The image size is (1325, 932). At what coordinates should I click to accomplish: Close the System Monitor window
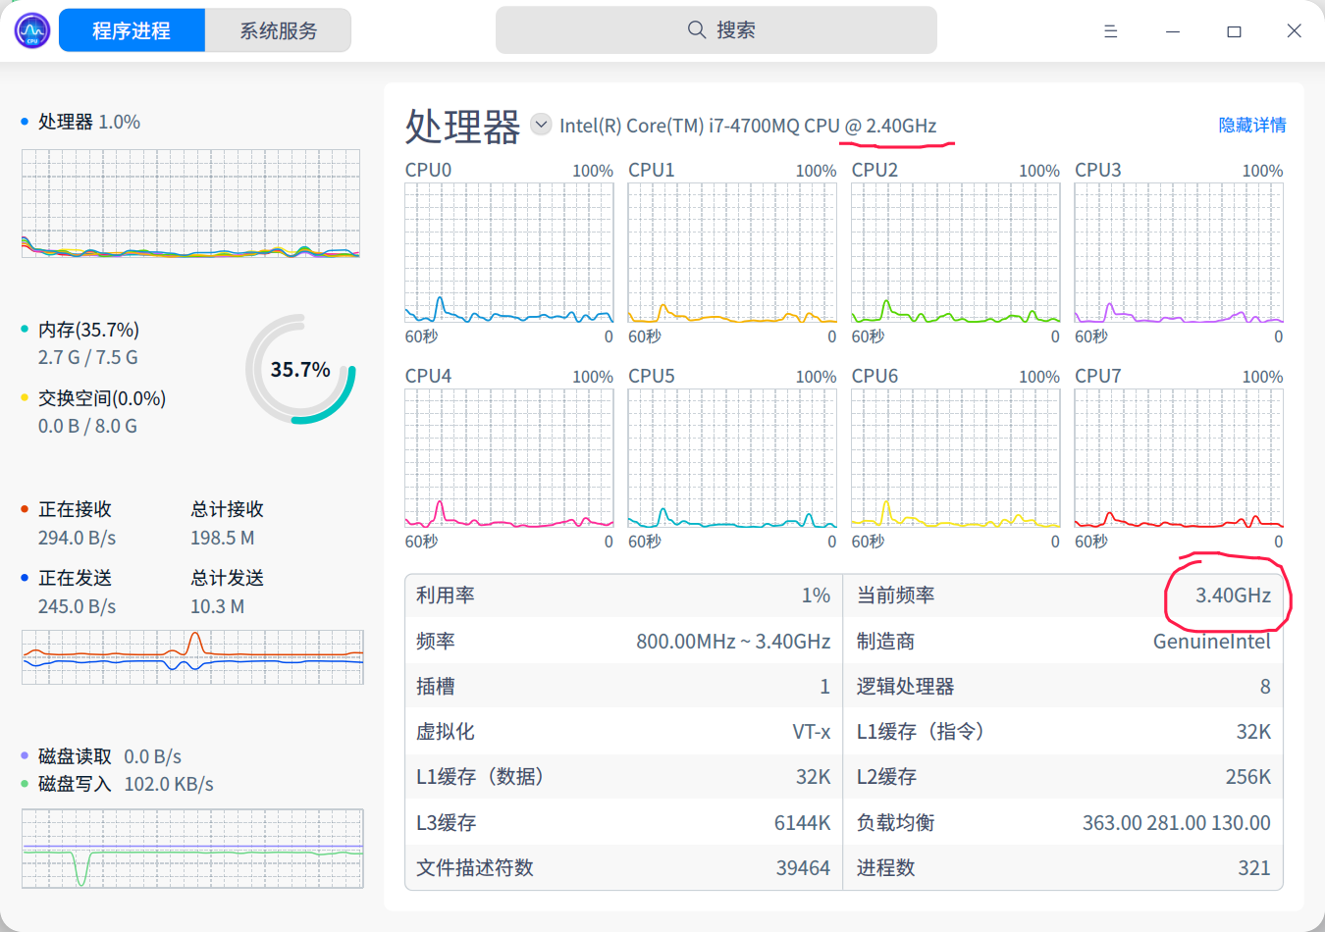[x=1294, y=31]
